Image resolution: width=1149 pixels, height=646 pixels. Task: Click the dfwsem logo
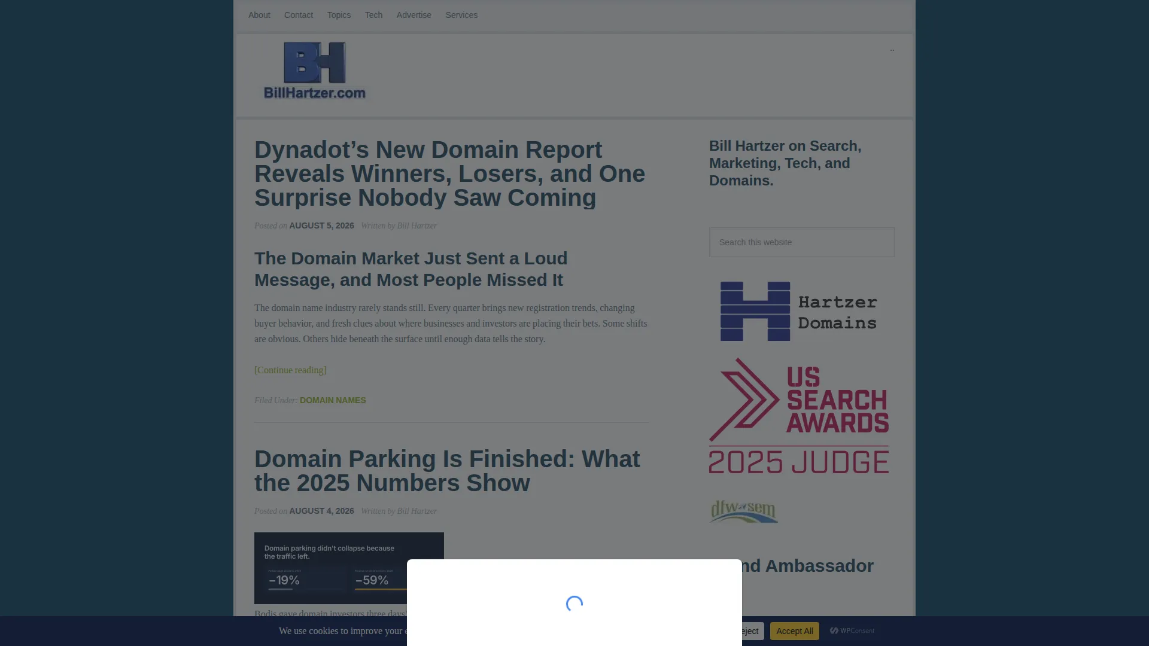[x=744, y=511]
